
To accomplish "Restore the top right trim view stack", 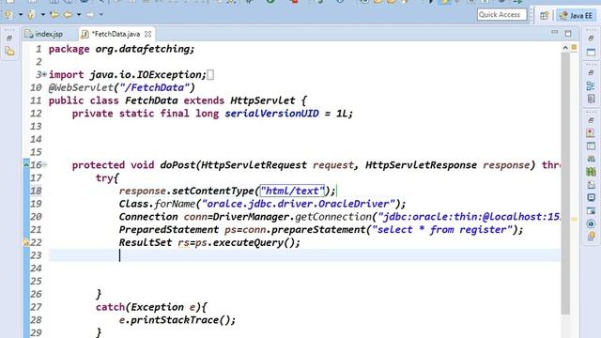I will (591, 38).
